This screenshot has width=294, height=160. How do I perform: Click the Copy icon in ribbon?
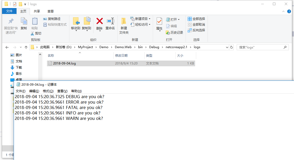(24, 21)
